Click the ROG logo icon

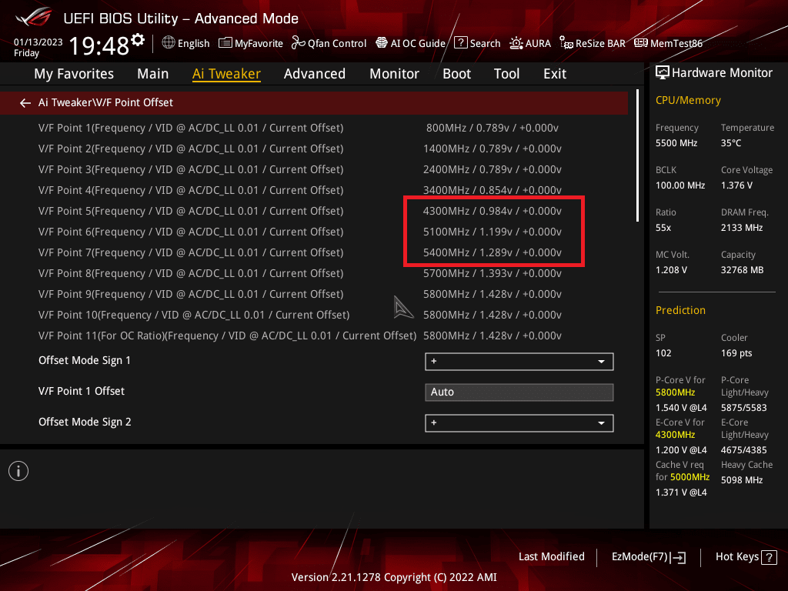pos(34,18)
